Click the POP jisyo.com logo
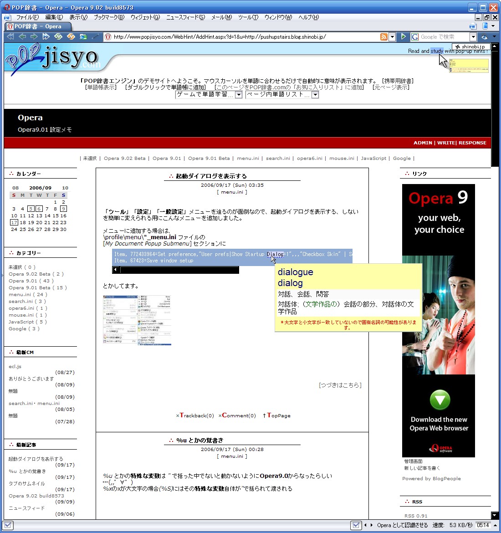Image resolution: width=501 pixels, height=533 pixels. [53, 58]
